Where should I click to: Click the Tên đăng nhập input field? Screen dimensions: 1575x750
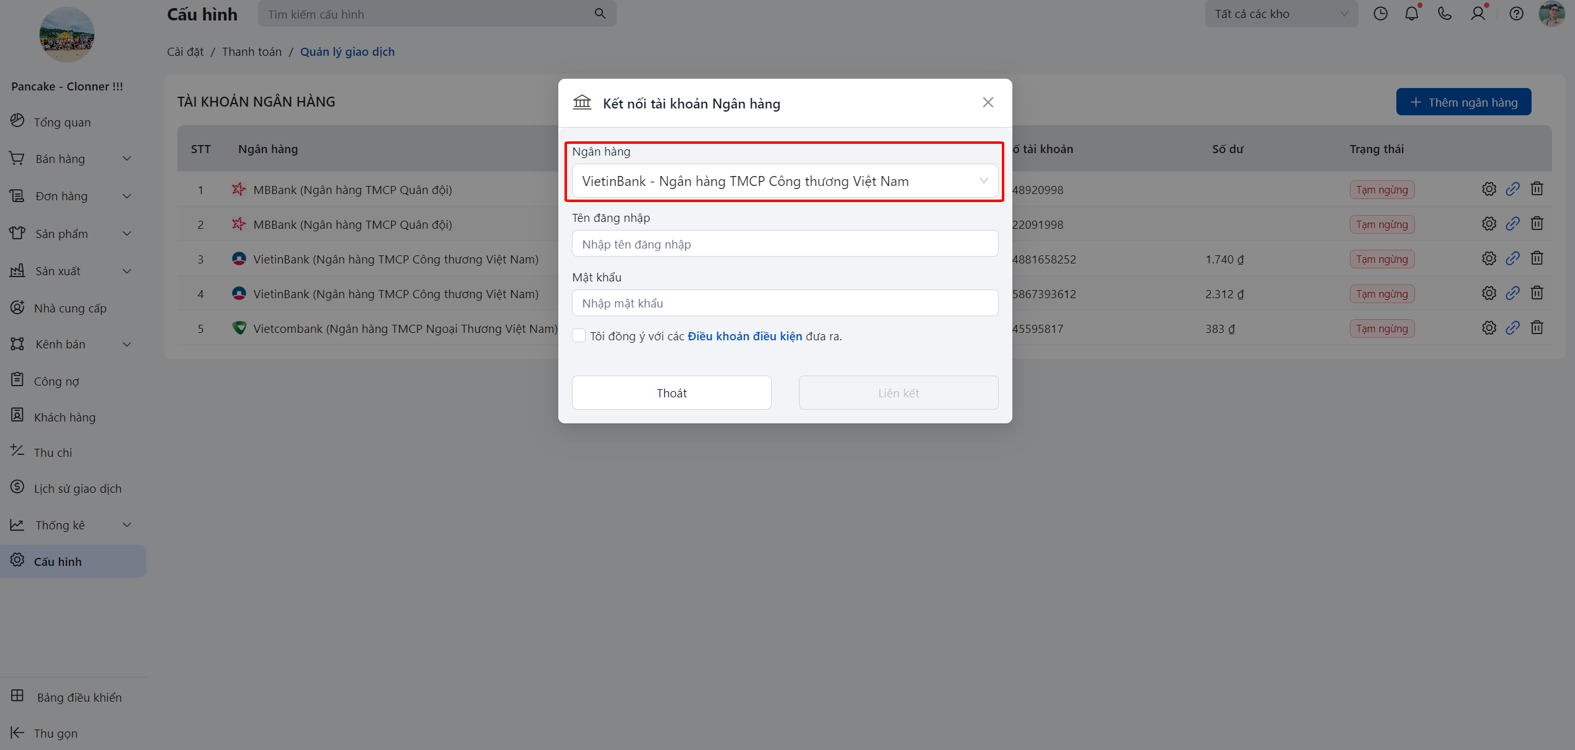784,244
